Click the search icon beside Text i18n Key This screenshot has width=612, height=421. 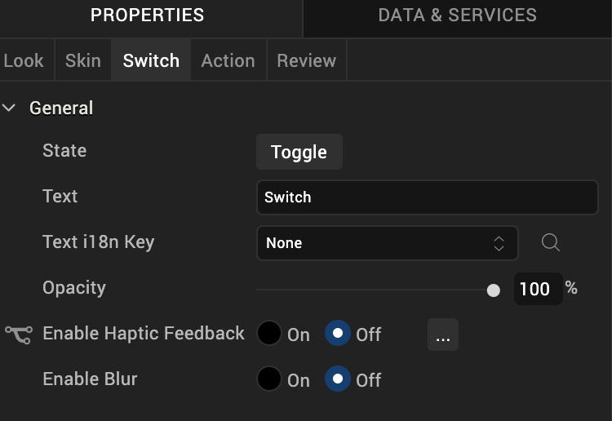click(x=551, y=242)
